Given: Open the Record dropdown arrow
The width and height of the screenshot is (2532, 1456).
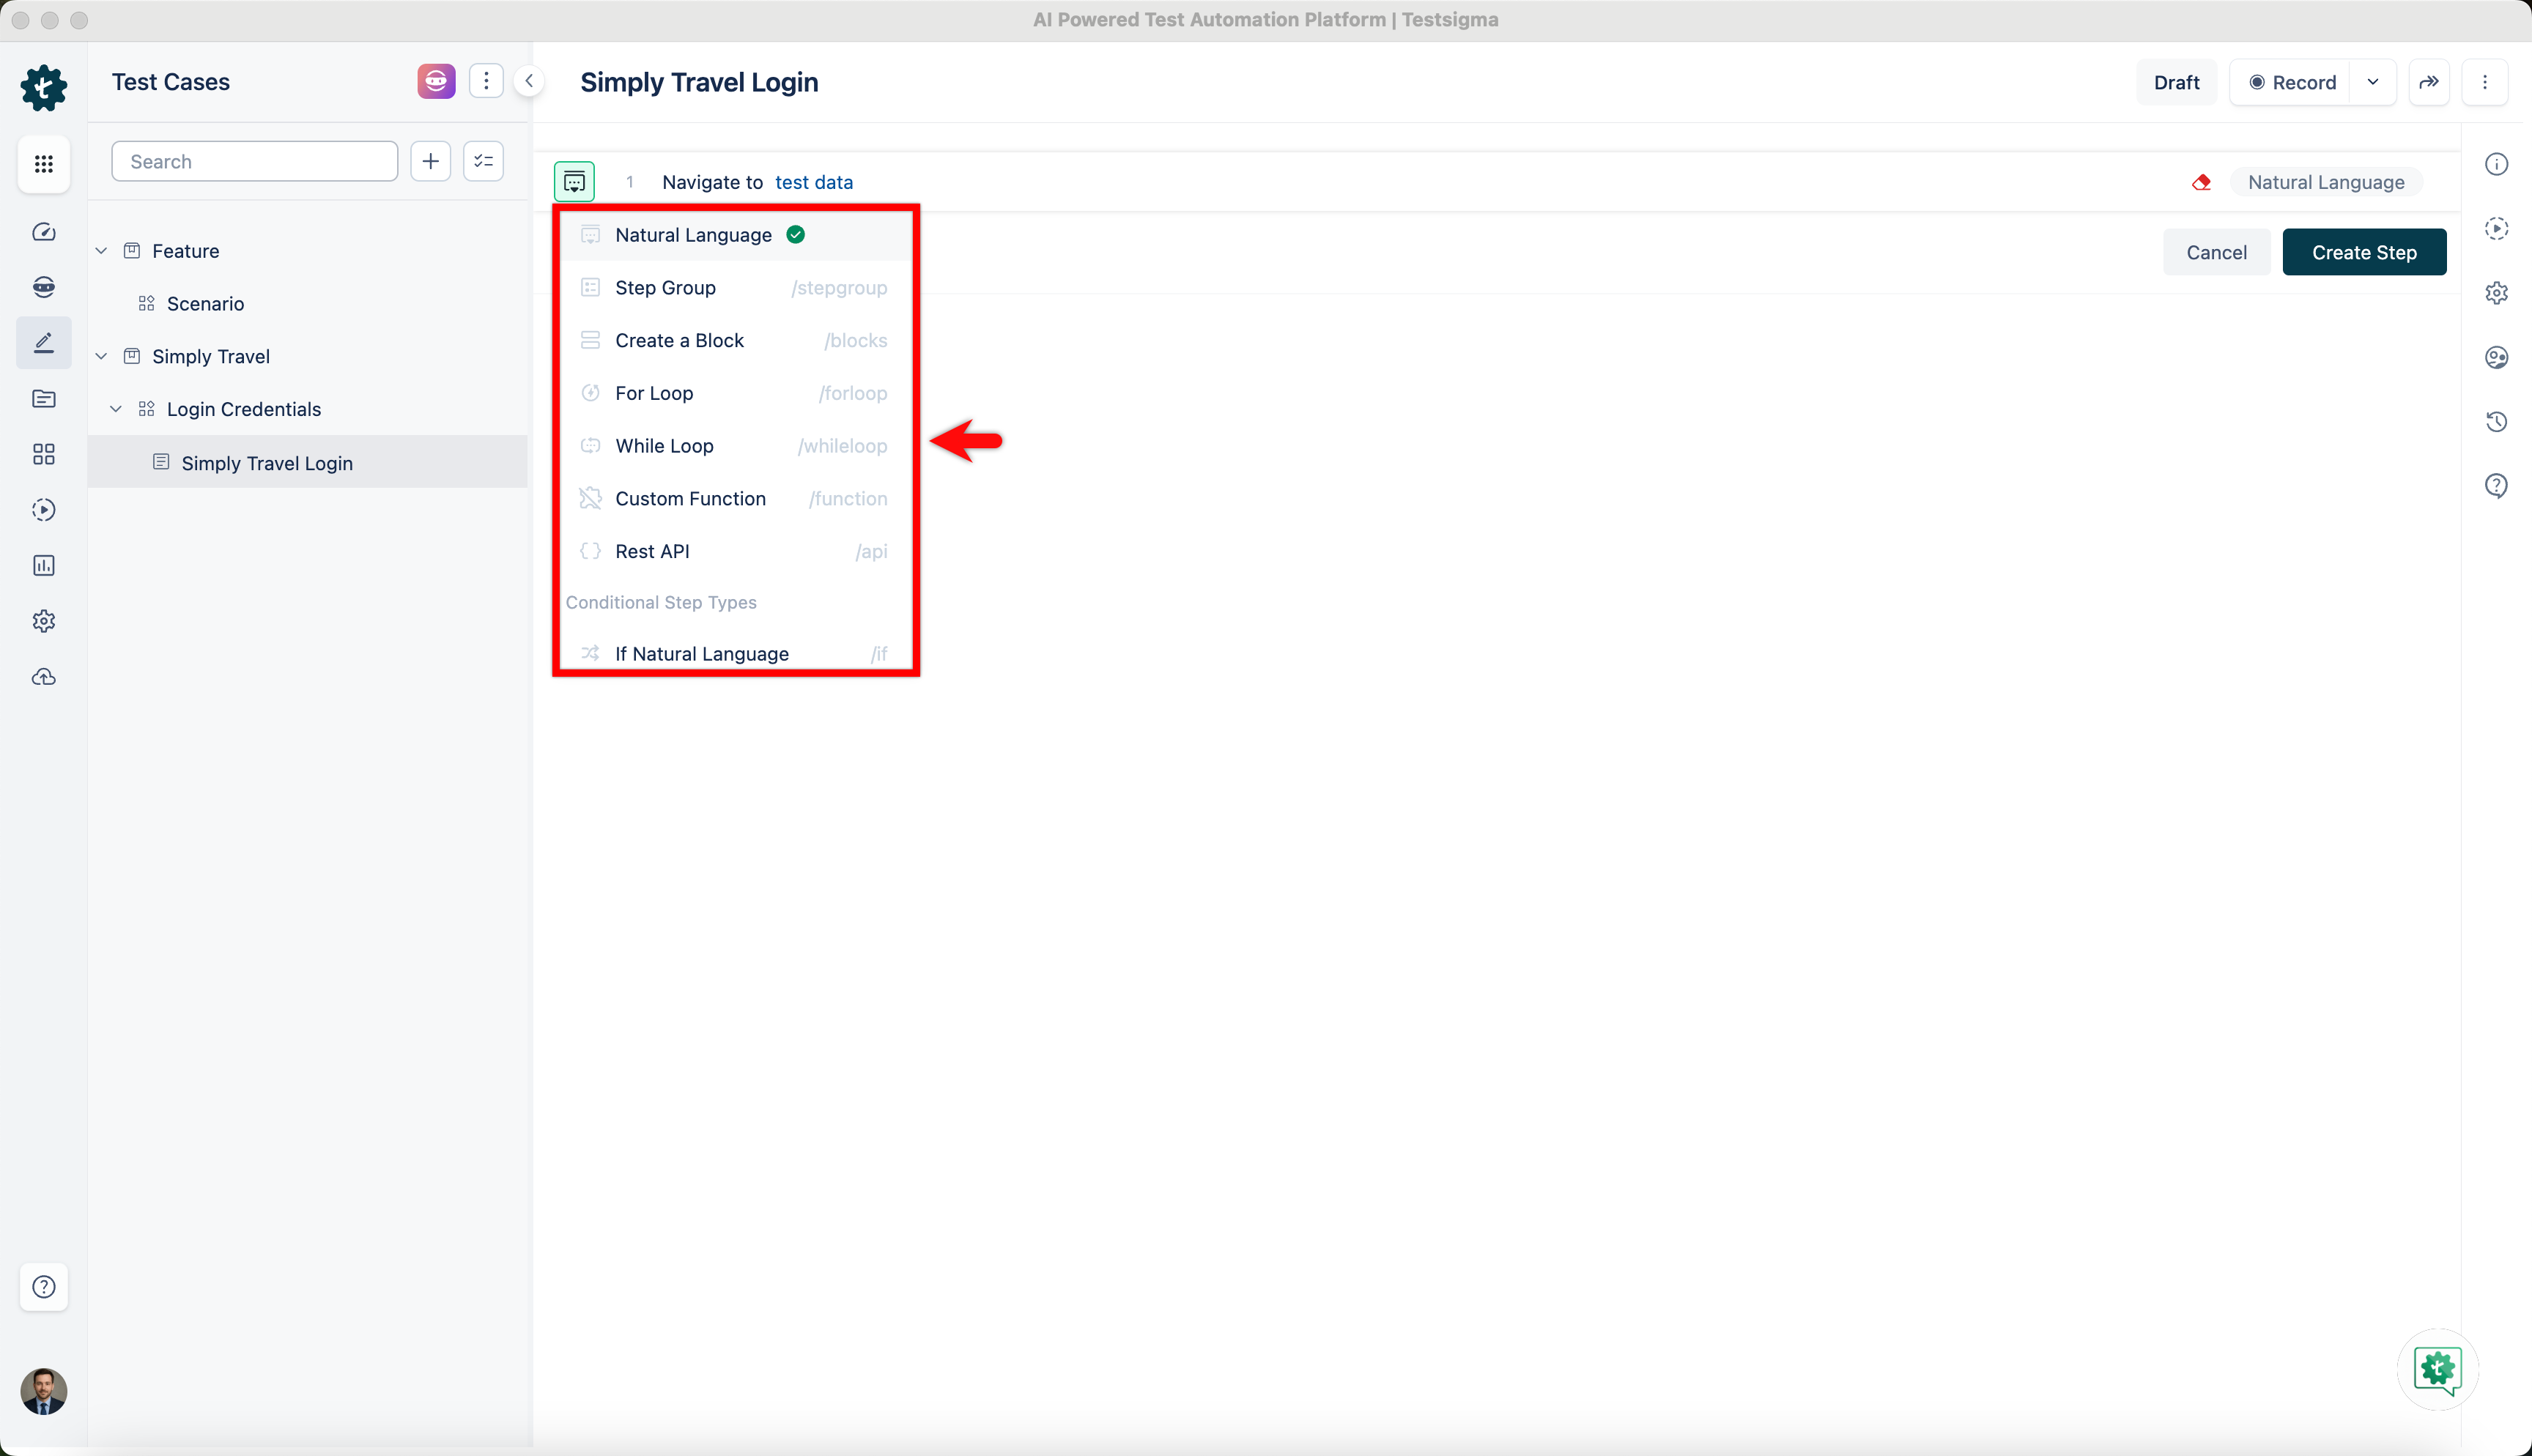Looking at the screenshot, I should coord(2373,82).
